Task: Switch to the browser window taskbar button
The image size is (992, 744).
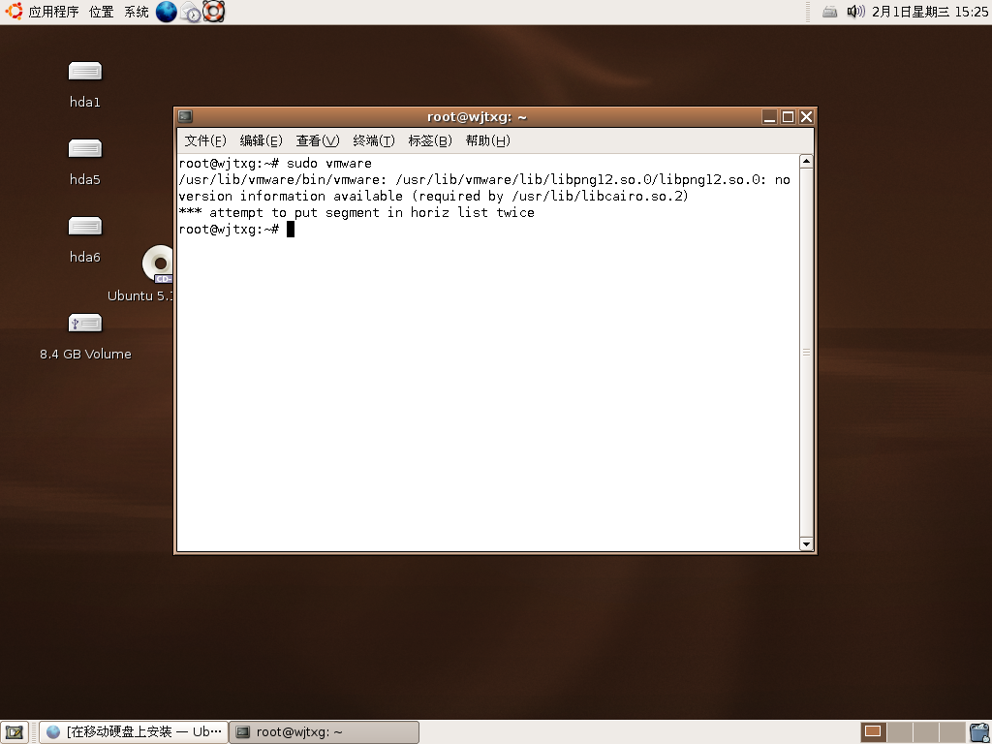Action: (134, 732)
